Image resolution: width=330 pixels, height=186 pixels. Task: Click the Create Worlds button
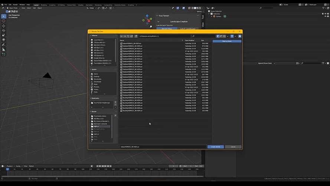click(216, 147)
